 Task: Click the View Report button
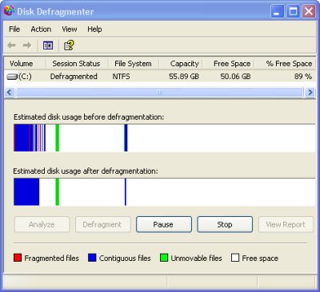286,224
